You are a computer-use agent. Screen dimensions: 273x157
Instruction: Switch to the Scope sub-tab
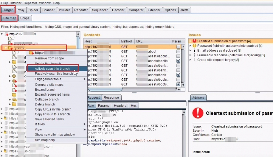point(25,18)
